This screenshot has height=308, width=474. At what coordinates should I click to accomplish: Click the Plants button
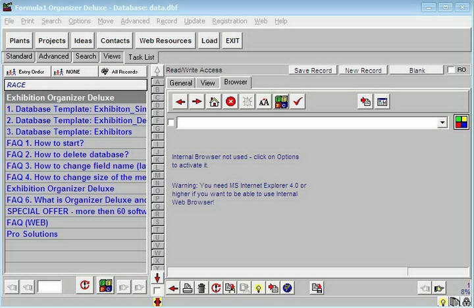19,41
